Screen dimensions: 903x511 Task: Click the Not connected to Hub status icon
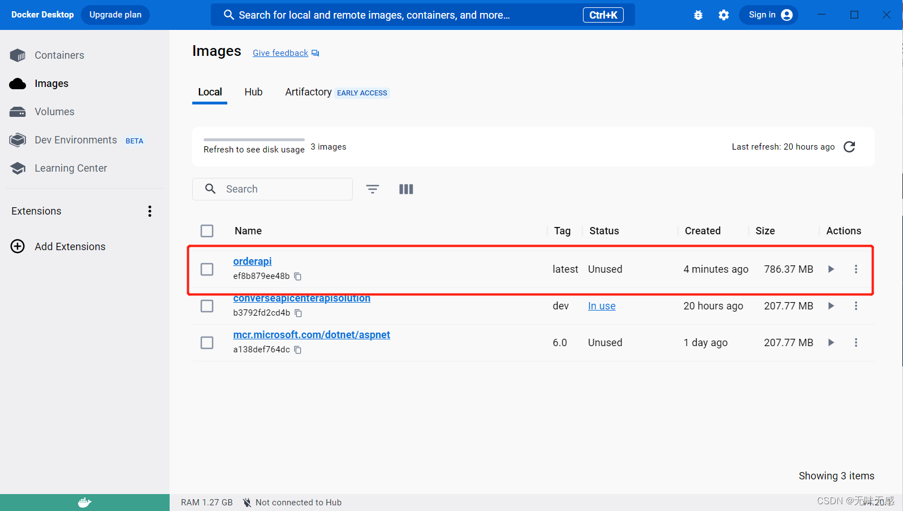pyautogui.click(x=247, y=503)
